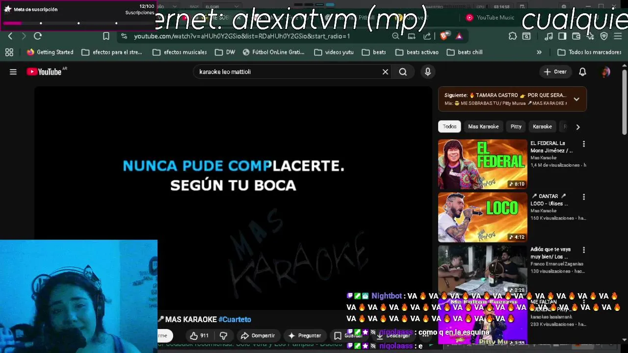Open the Crear upload menu
628x353 pixels.
click(555, 72)
